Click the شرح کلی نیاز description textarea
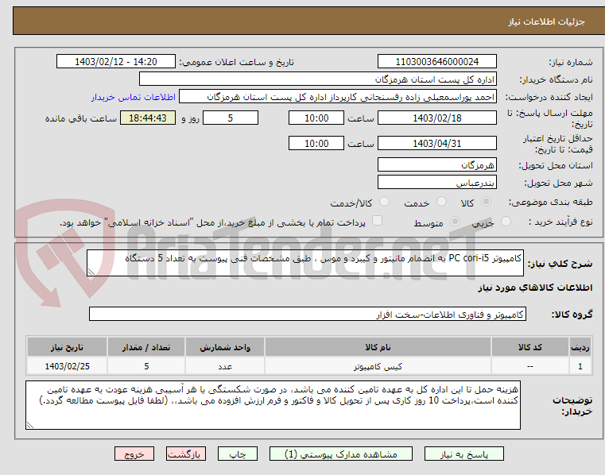Screen dimensions: 605x475 (x=305, y=263)
